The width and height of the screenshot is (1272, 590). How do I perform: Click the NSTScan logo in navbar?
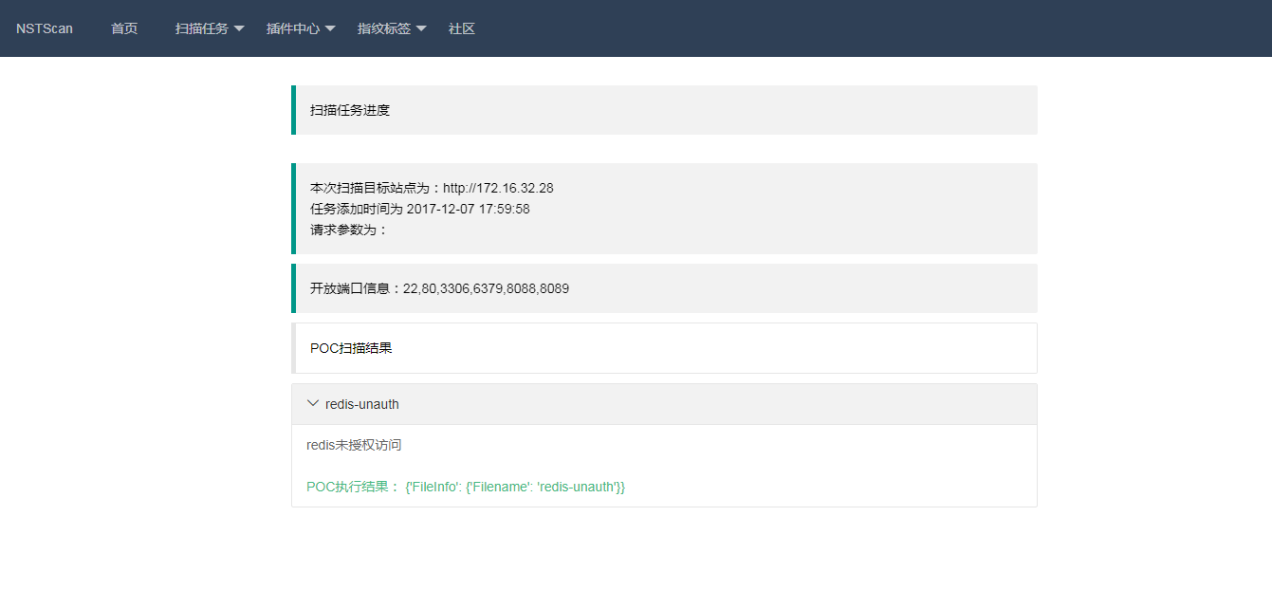45,28
